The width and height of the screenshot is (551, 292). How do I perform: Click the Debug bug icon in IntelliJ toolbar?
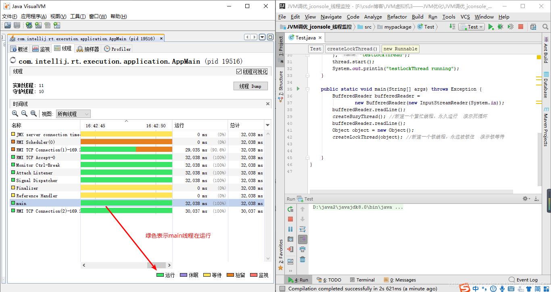(x=500, y=27)
